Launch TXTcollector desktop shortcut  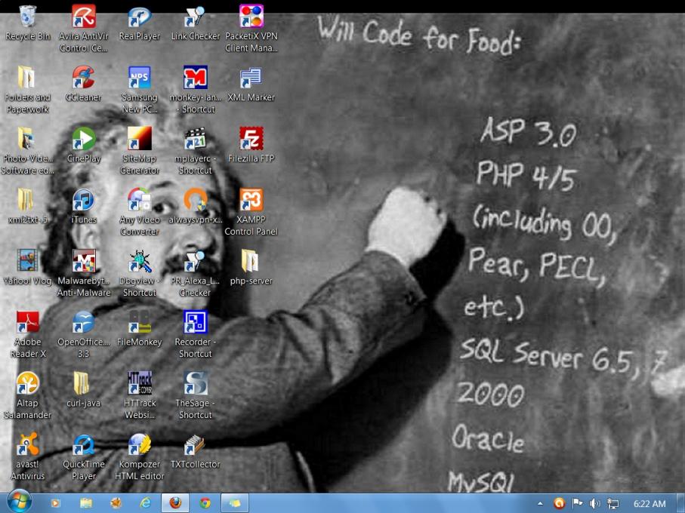click(196, 444)
